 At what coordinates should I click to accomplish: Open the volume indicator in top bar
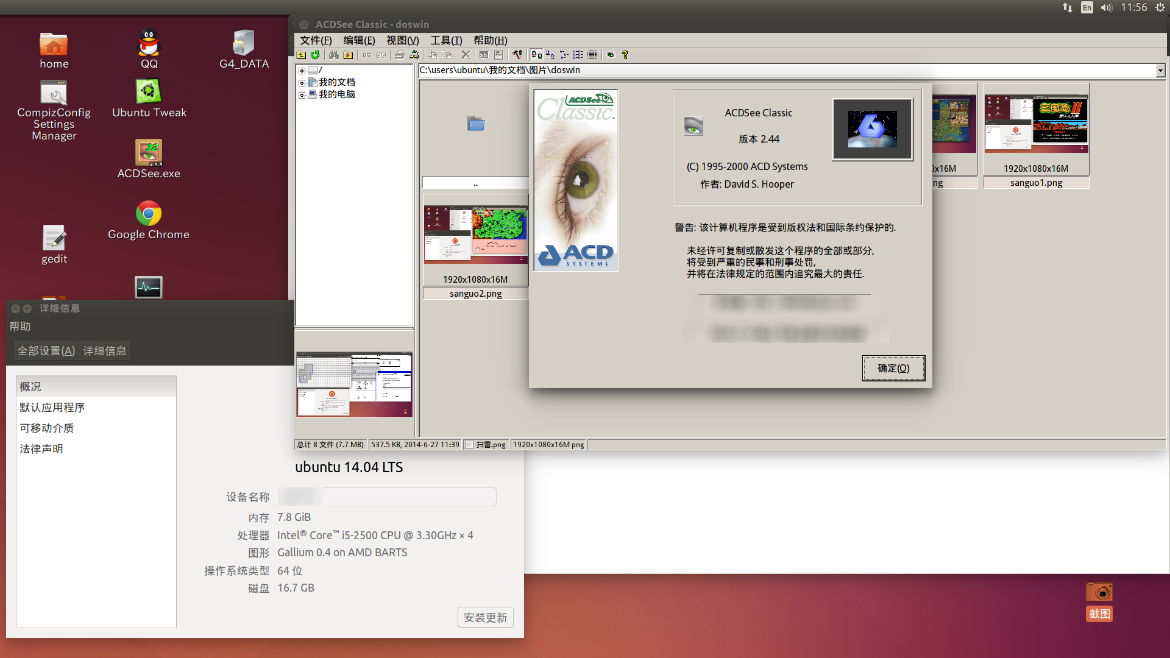(1107, 7)
